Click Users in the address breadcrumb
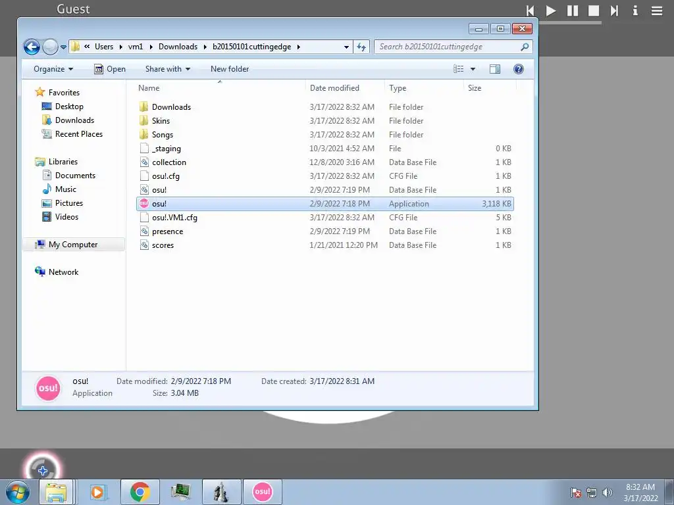Image resolution: width=674 pixels, height=505 pixels. (x=104, y=47)
